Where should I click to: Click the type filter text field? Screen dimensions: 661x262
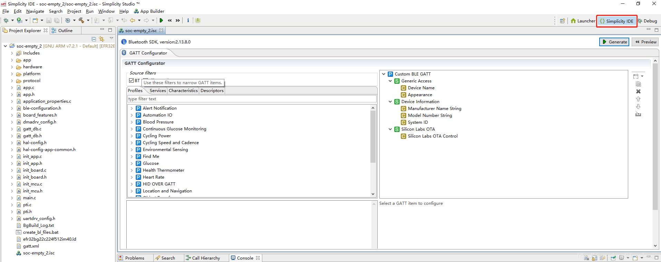point(252,99)
